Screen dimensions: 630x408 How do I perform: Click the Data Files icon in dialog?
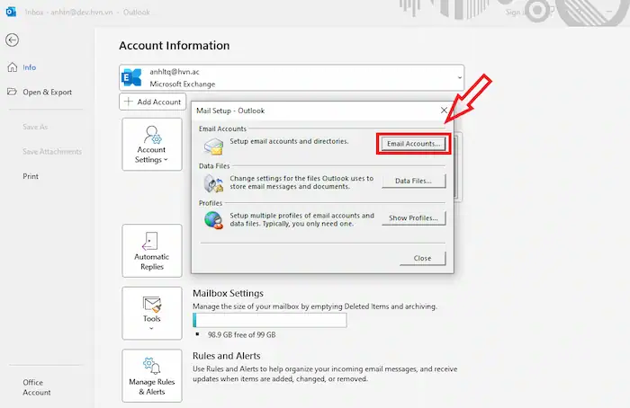pos(213,183)
